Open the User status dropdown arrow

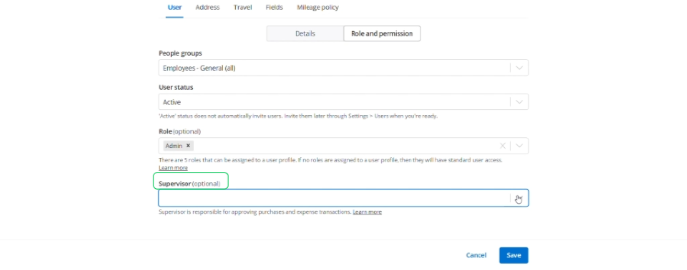tap(519, 102)
